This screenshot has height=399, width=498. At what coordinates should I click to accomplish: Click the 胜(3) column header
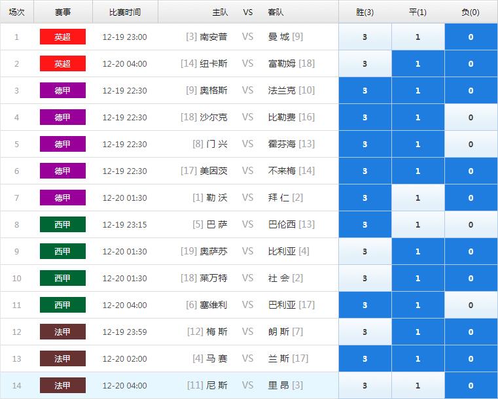(x=365, y=12)
